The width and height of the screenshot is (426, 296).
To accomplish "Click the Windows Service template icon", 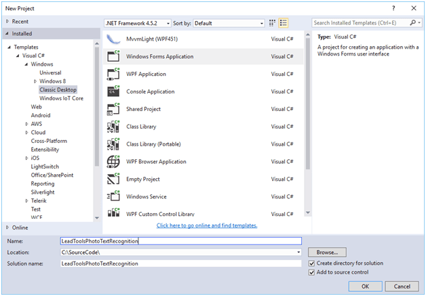I will [x=113, y=196].
